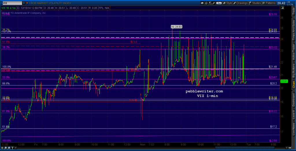
Task: Click the zoom in magnifier icon
Action: 6,148
